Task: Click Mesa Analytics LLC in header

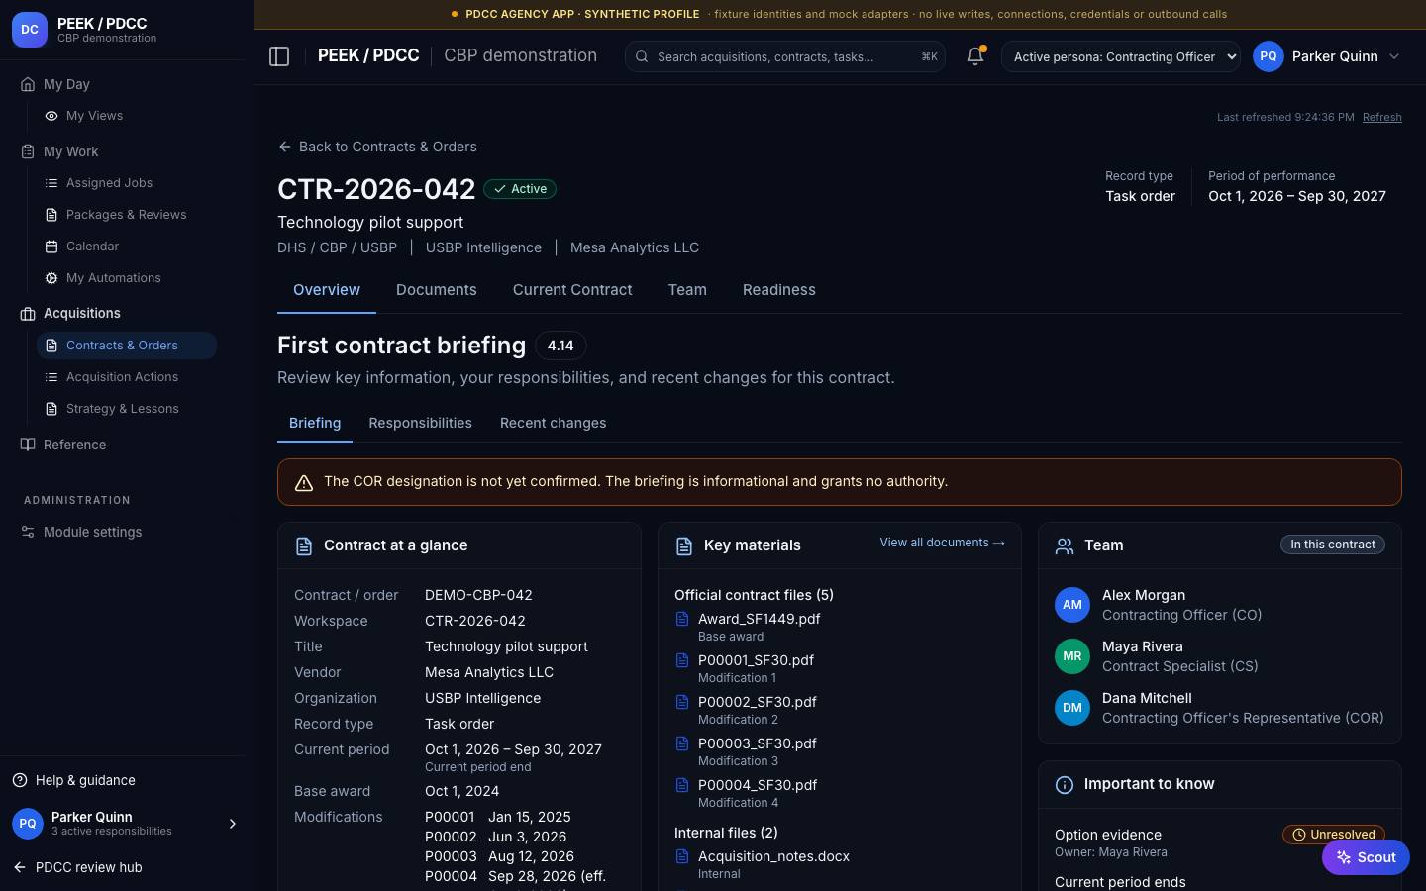Action: pyautogui.click(x=635, y=247)
